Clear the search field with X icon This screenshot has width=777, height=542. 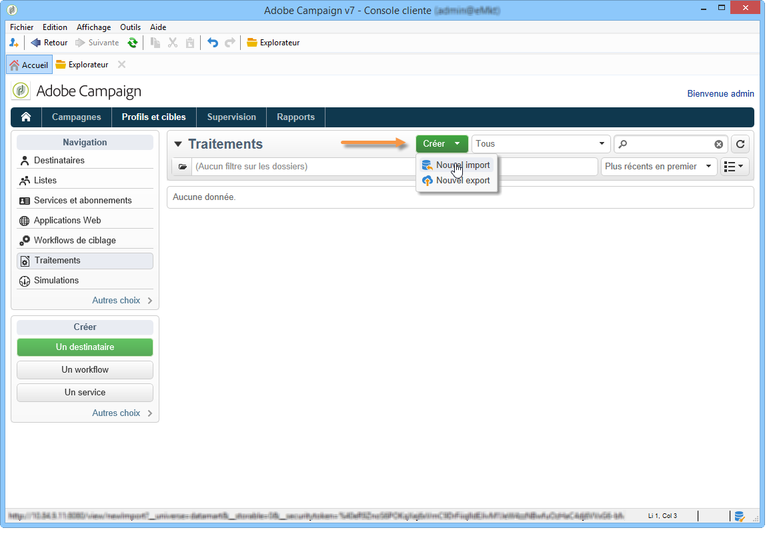point(718,144)
